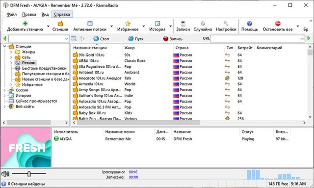
Task: Click Stop all (Остановить все) icon
Action: pyautogui.click(x=278, y=24)
